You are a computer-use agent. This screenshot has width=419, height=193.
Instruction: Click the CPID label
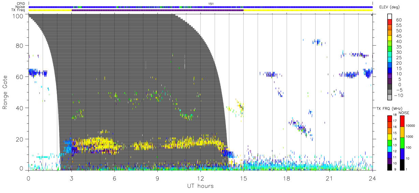(x=21, y=4)
